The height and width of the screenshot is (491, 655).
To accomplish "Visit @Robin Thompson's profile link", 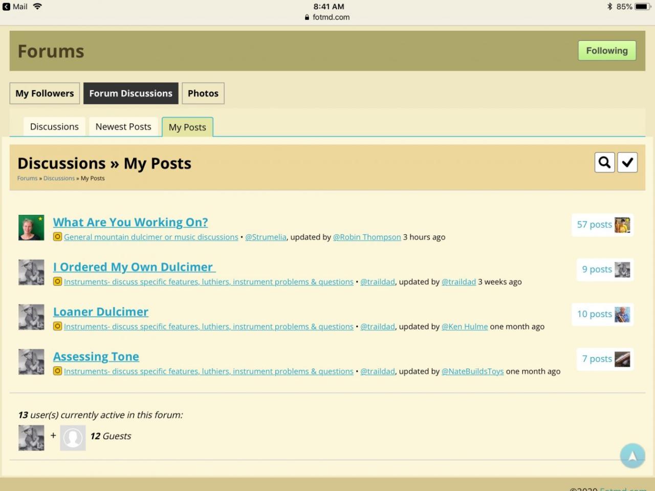I will [367, 237].
